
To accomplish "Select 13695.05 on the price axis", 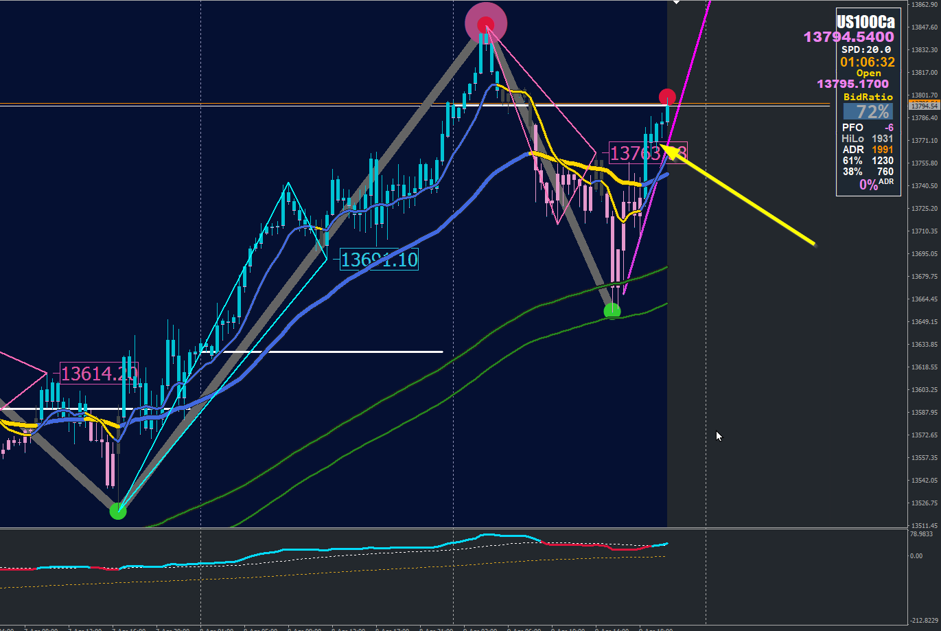I will (924, 253).
